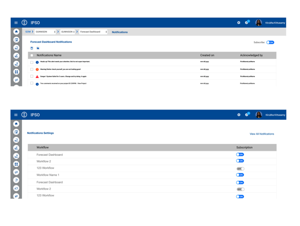Open four-squares grid sidebar icon, Forecast Dashboard Notifications screen

click(x=16, y=72)
